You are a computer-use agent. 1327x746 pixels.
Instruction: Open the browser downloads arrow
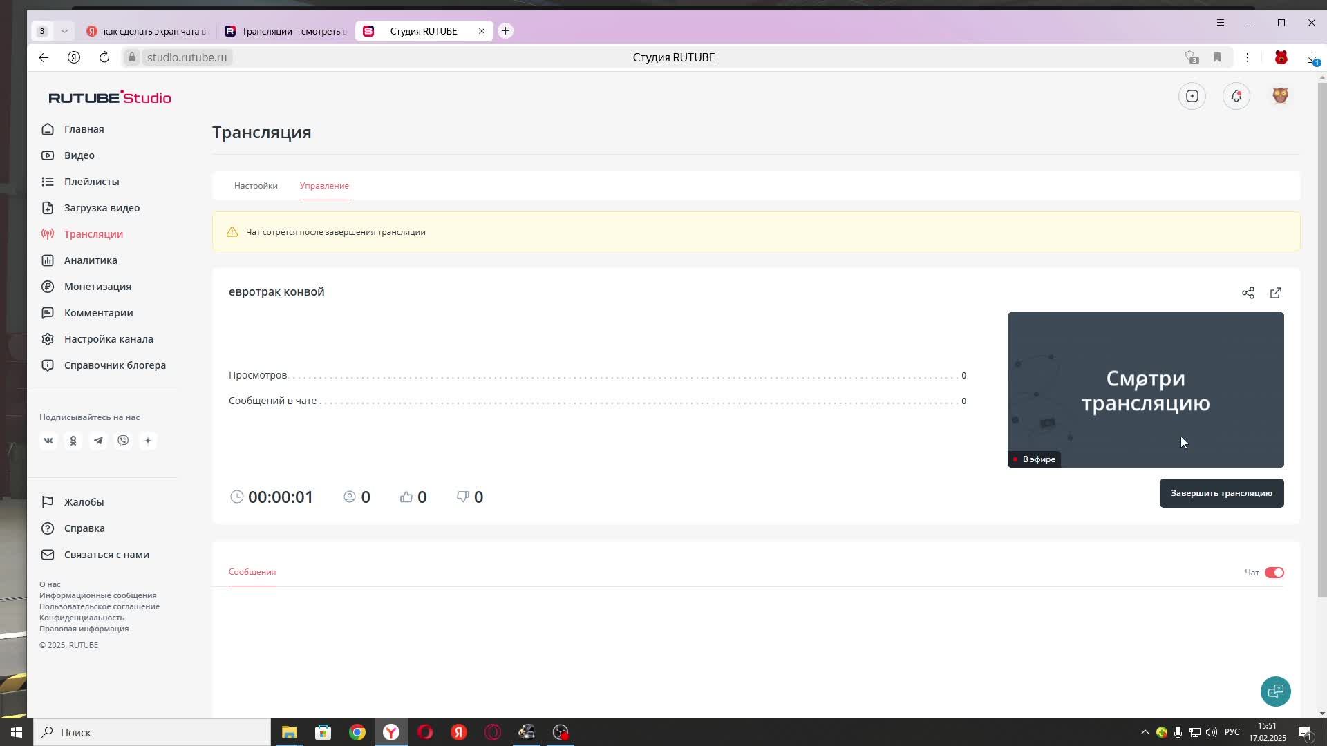coord(1312,57)
